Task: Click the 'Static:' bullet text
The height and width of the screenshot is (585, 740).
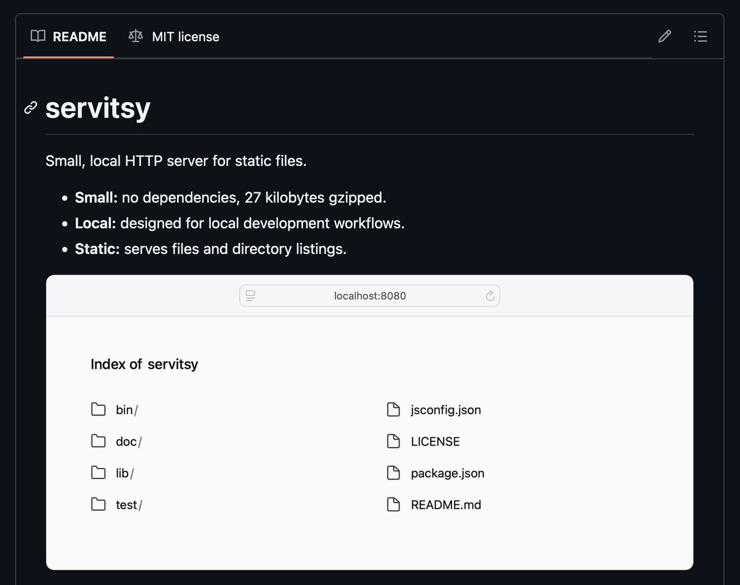Action: click(x=97, y=249)
